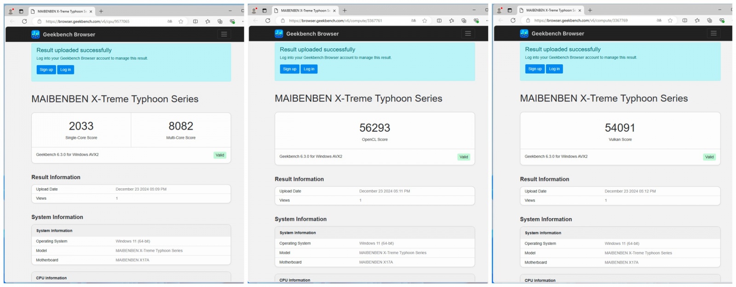Click Geekbench logo in the left window
736x287 pixels.
coord(35,34)
